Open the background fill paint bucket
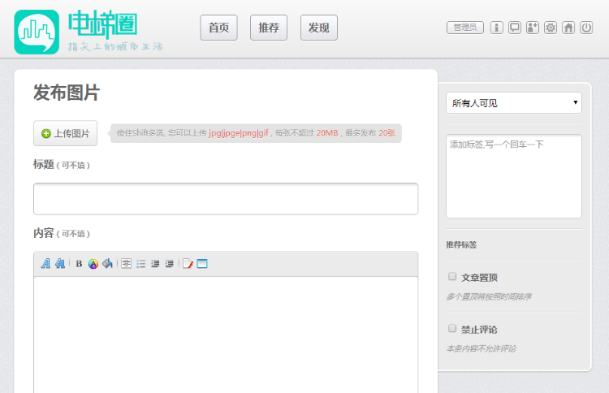Viewport: 609px width, 393px height. [107, 264]
